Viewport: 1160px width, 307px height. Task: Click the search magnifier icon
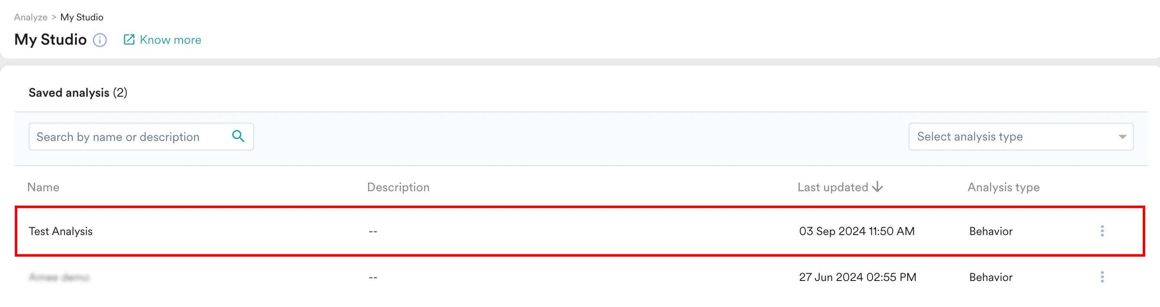point(238,136)
